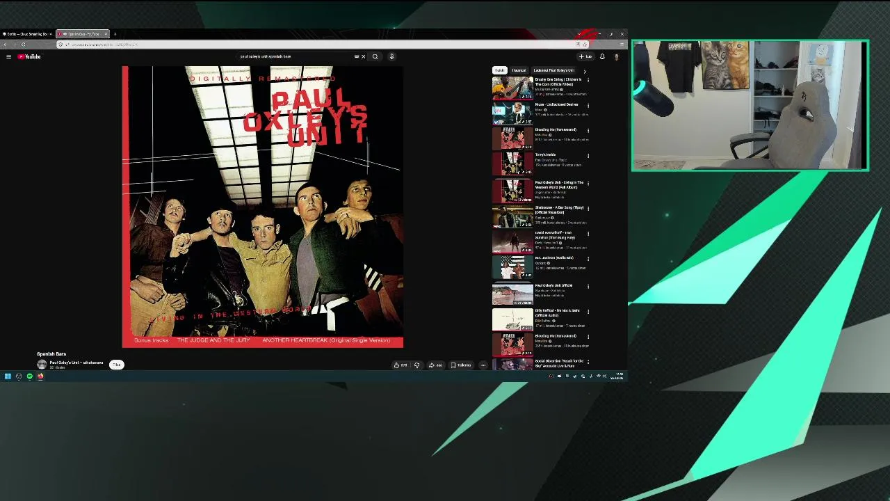Image resolution: width=890 pixels, height=501 pixels.
Task: Open more actions ellipsis below video
Action: coord(483,365)
